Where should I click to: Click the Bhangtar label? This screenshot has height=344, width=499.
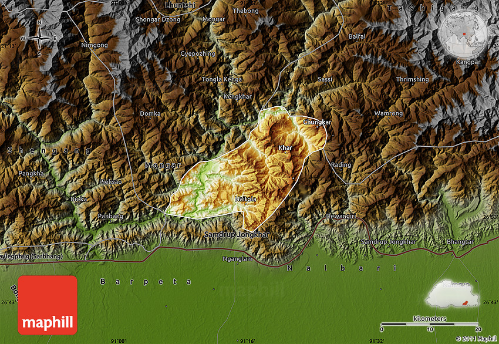460,242
